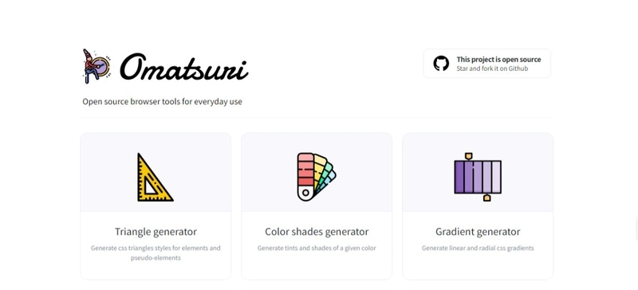This screenshot has height=290, width=638.
Task: Click the darkest purple gradient stripe
Action: click(x=459, y=177)
